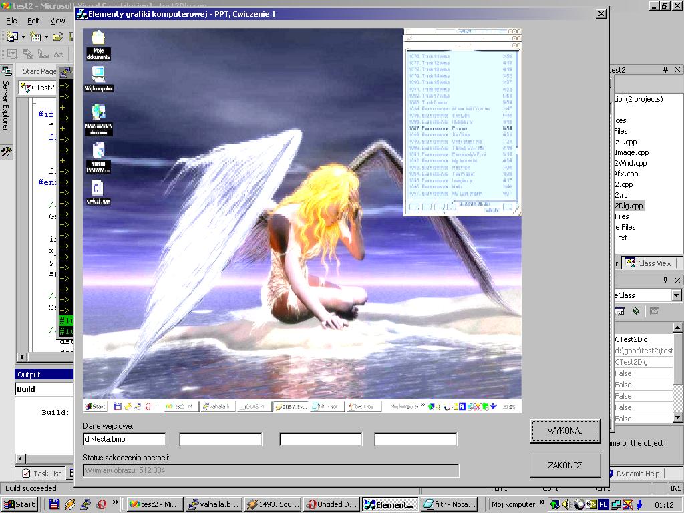Open the Task List tab
Screen dimensions: 684x513
pyautogui.click(x=41, y=474)
